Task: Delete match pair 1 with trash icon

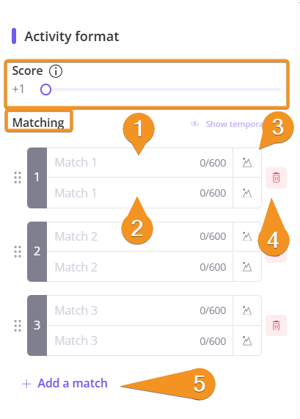Action: [276, 178]
